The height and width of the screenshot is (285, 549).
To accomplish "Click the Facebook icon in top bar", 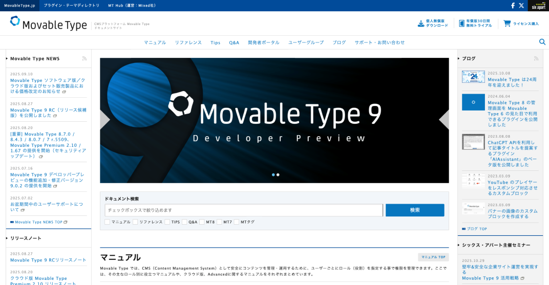I will (513, 6).
